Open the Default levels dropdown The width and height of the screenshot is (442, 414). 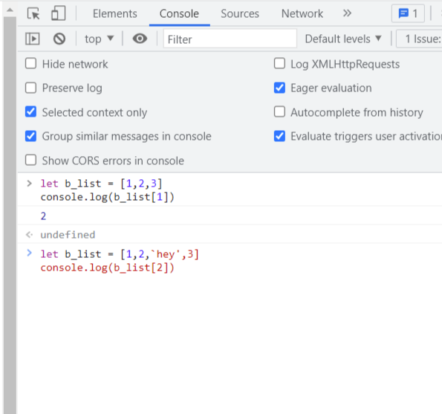(x=343, y=39)
